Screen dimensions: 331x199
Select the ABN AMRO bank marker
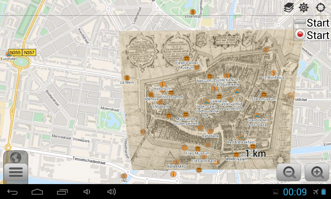177,163
